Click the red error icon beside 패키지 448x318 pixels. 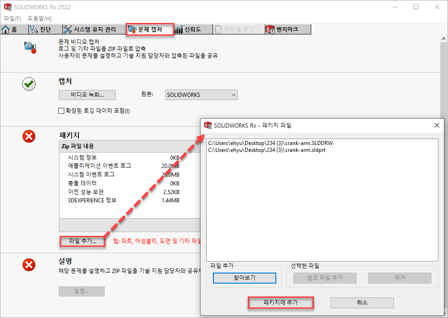coord(29,136)
